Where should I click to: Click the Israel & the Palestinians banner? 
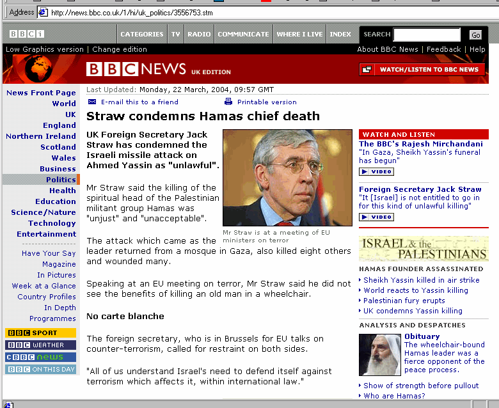coord(424,249)
